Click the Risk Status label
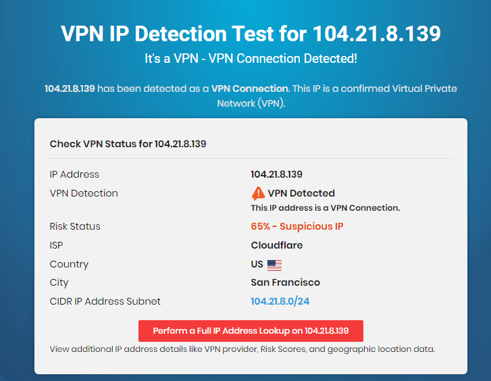 [75, 226]
